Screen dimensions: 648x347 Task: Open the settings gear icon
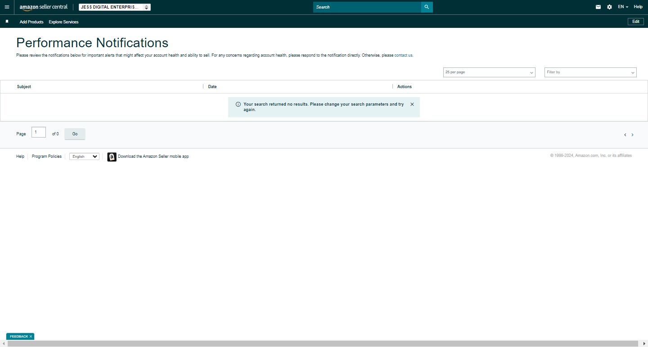point(609,7)
